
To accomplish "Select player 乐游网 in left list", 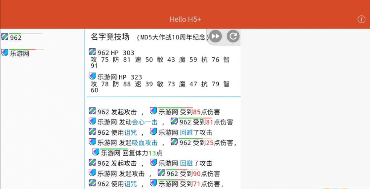I will tap(20, 54).
